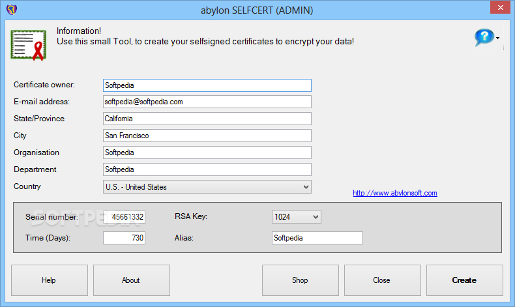Click the 'Information!' heading text
The image size is (515, 307).
[x=79, y=31]
